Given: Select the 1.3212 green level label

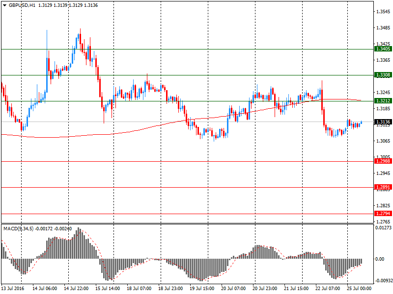Looking at the screenshot, I should [383, 101].
